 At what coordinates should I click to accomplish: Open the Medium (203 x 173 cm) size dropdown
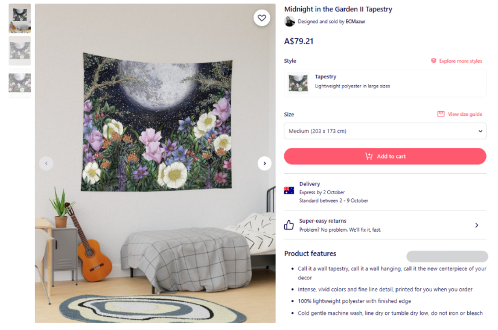coord(385,131)
